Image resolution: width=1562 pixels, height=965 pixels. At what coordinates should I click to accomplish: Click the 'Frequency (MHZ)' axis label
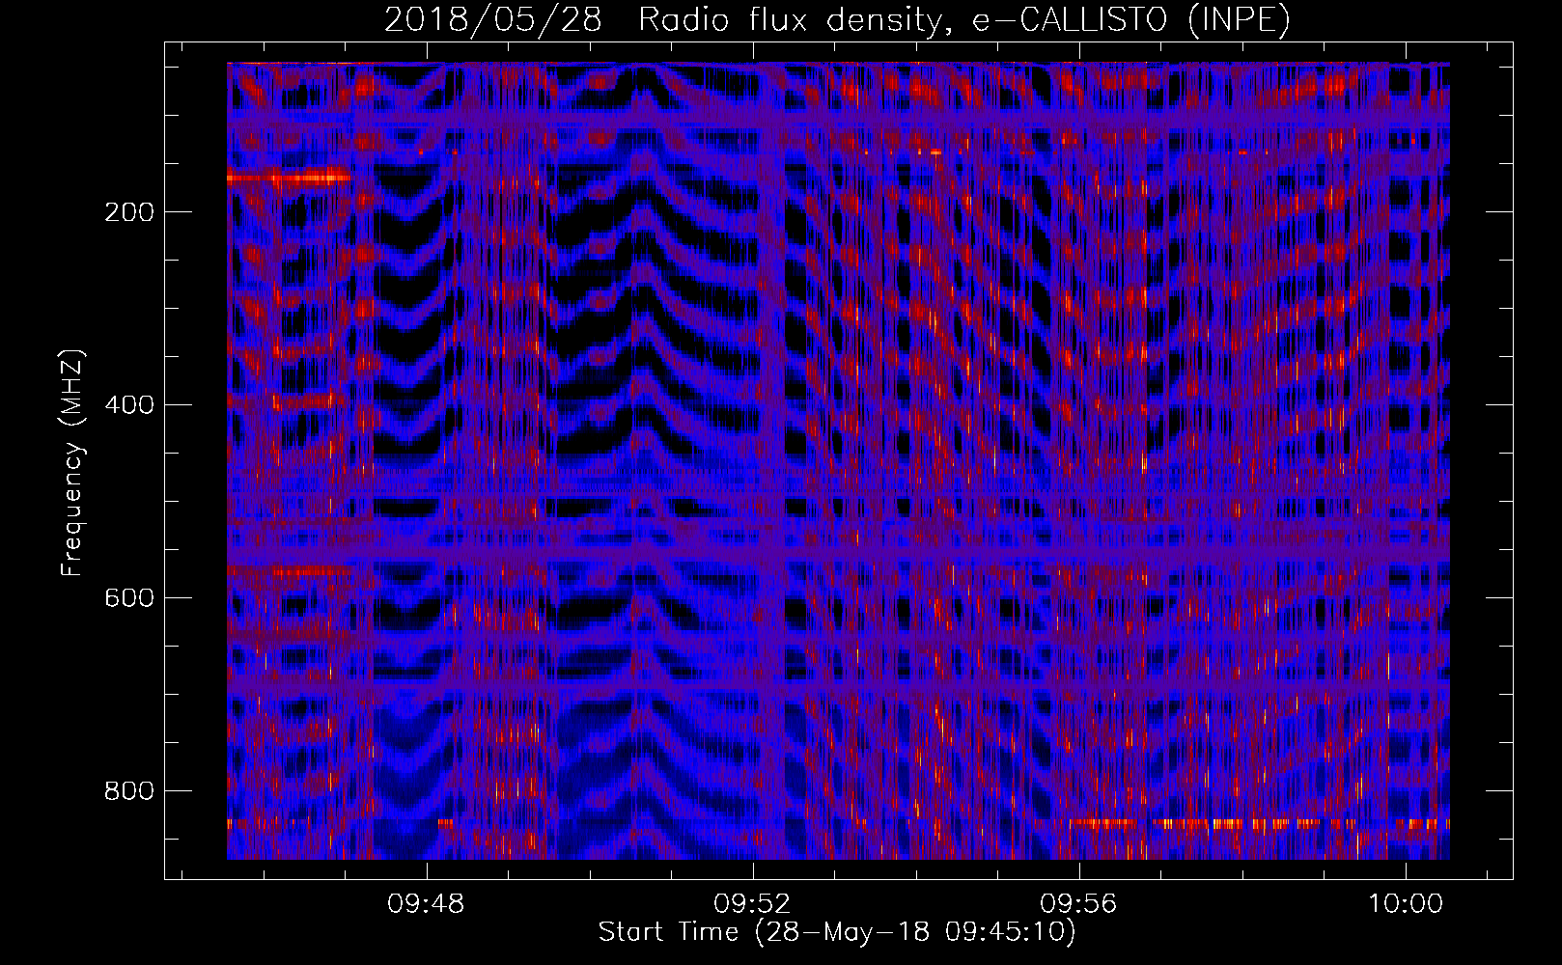tap(72, 462)
